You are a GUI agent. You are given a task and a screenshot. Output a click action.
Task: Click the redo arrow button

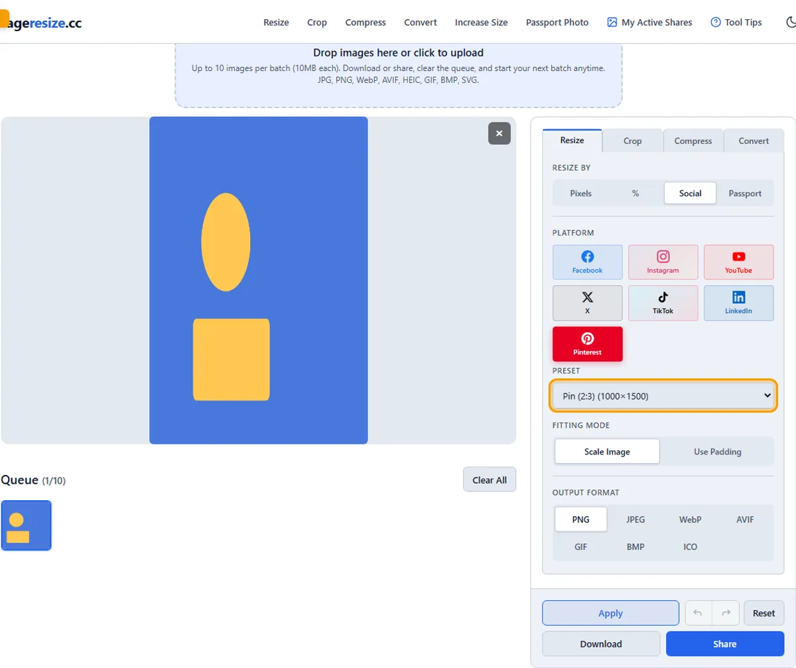tap(726, 613)
